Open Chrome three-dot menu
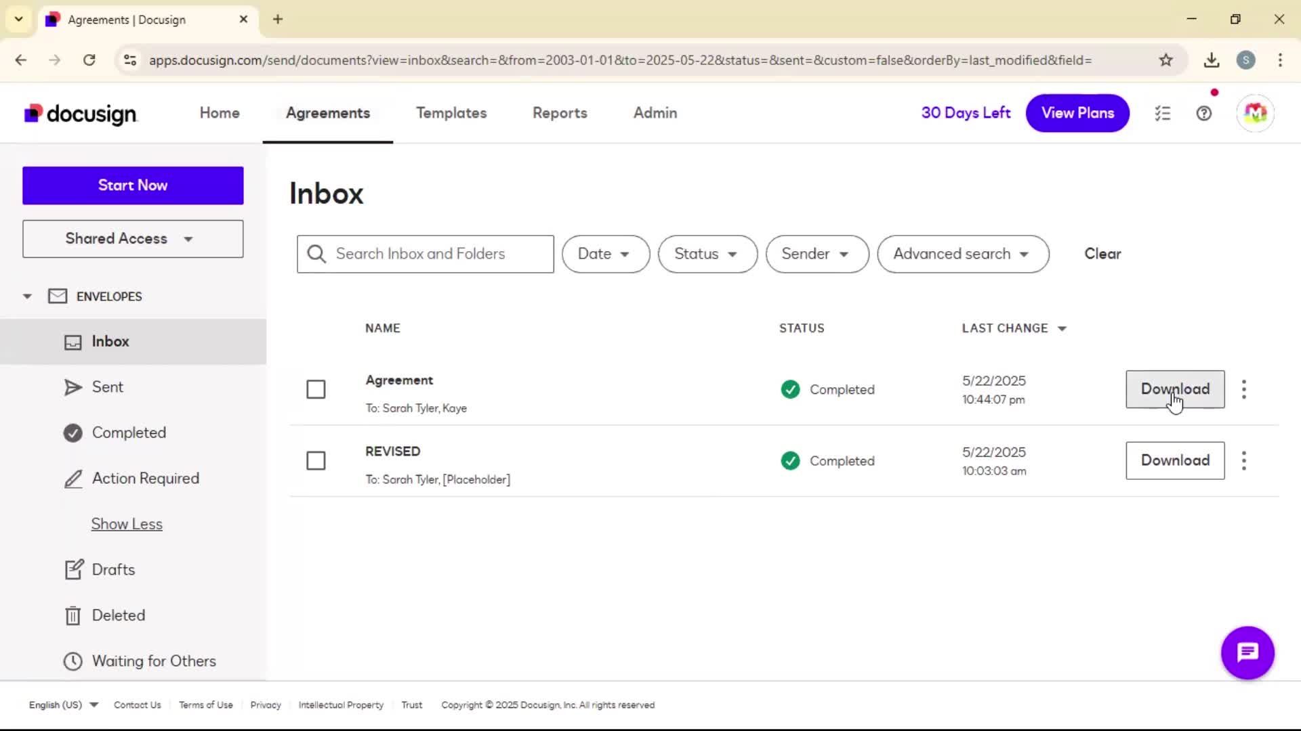1301x731 pixels. (x=1280, y=60)
